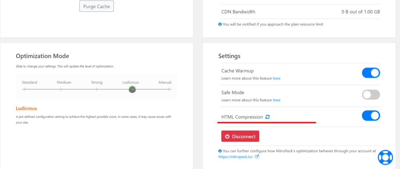Click the red Disconnect button
Viewport: 400px width, 169px height.
coord(240,136)
